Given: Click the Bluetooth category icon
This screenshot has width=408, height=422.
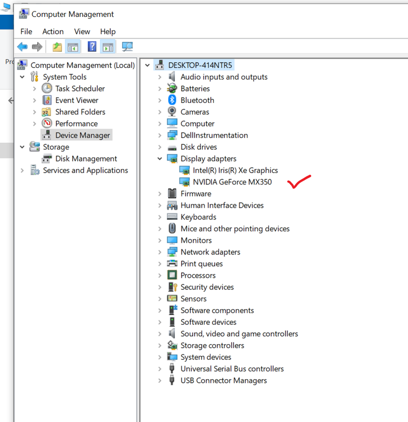Looking at the screenshot, I should click(x=172, y=100).
